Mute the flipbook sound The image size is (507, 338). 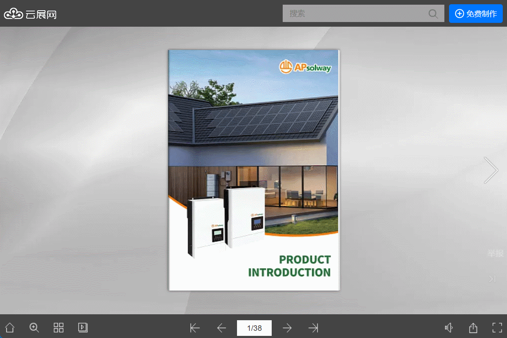click(449, 327)
